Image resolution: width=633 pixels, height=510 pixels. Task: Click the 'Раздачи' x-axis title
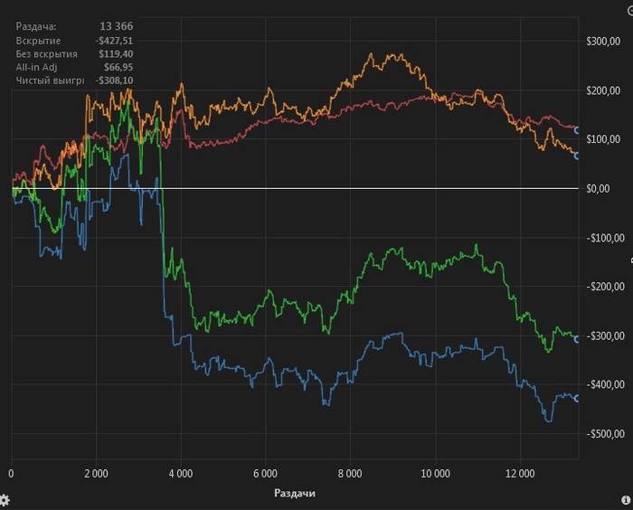[x=295, y=494]
